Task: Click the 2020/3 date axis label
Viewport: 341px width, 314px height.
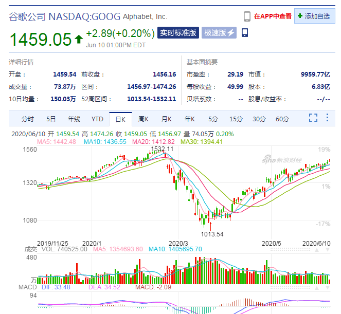Action: (178, 244)
